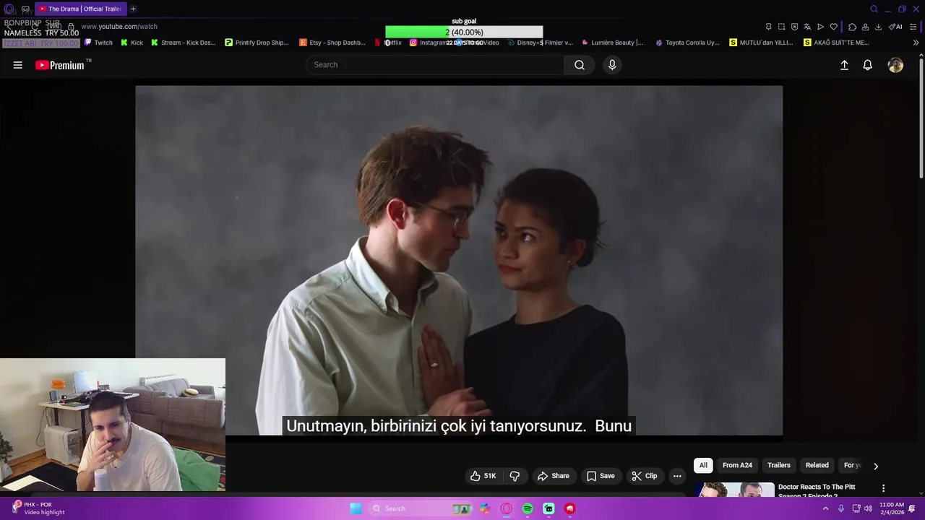
Task: Click the video player to pause playback
Action: (x=459, y=261)
